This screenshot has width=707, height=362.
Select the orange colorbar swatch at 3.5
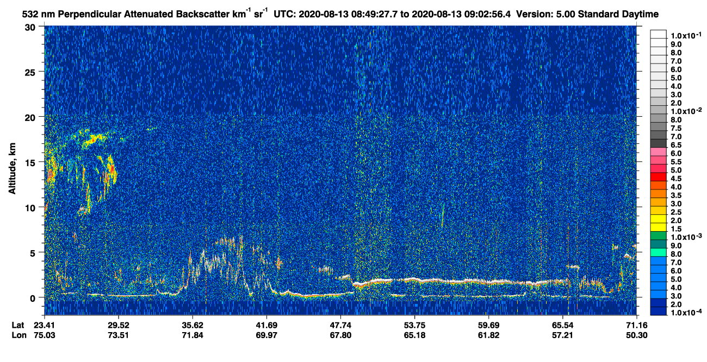tap(659, 195)
